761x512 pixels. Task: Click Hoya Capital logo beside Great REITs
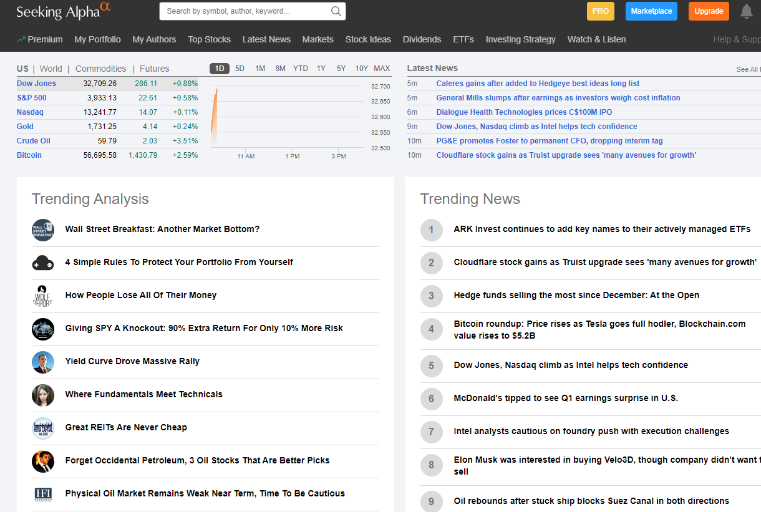(x=43, y=428)
